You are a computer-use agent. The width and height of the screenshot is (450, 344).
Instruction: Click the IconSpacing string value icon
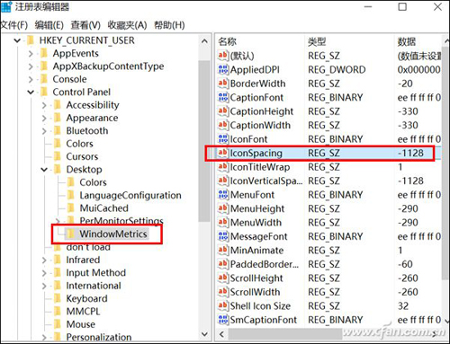[x=222, y=153]
